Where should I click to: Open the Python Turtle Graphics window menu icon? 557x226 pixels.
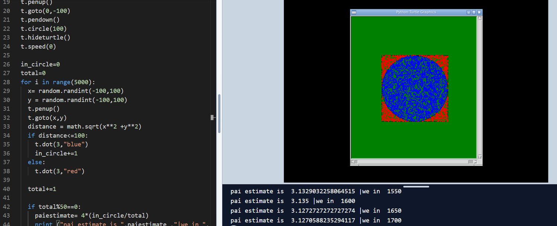(x=354, y=12)
